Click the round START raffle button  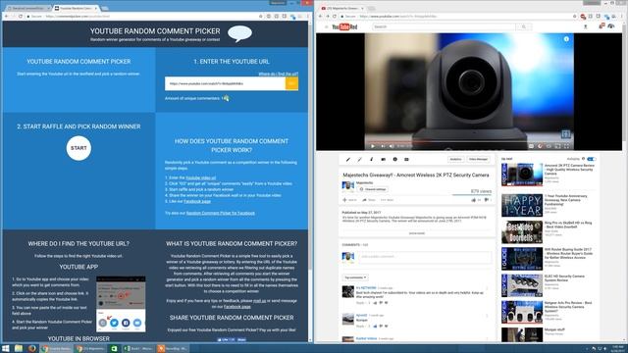(x=78, y=148)
